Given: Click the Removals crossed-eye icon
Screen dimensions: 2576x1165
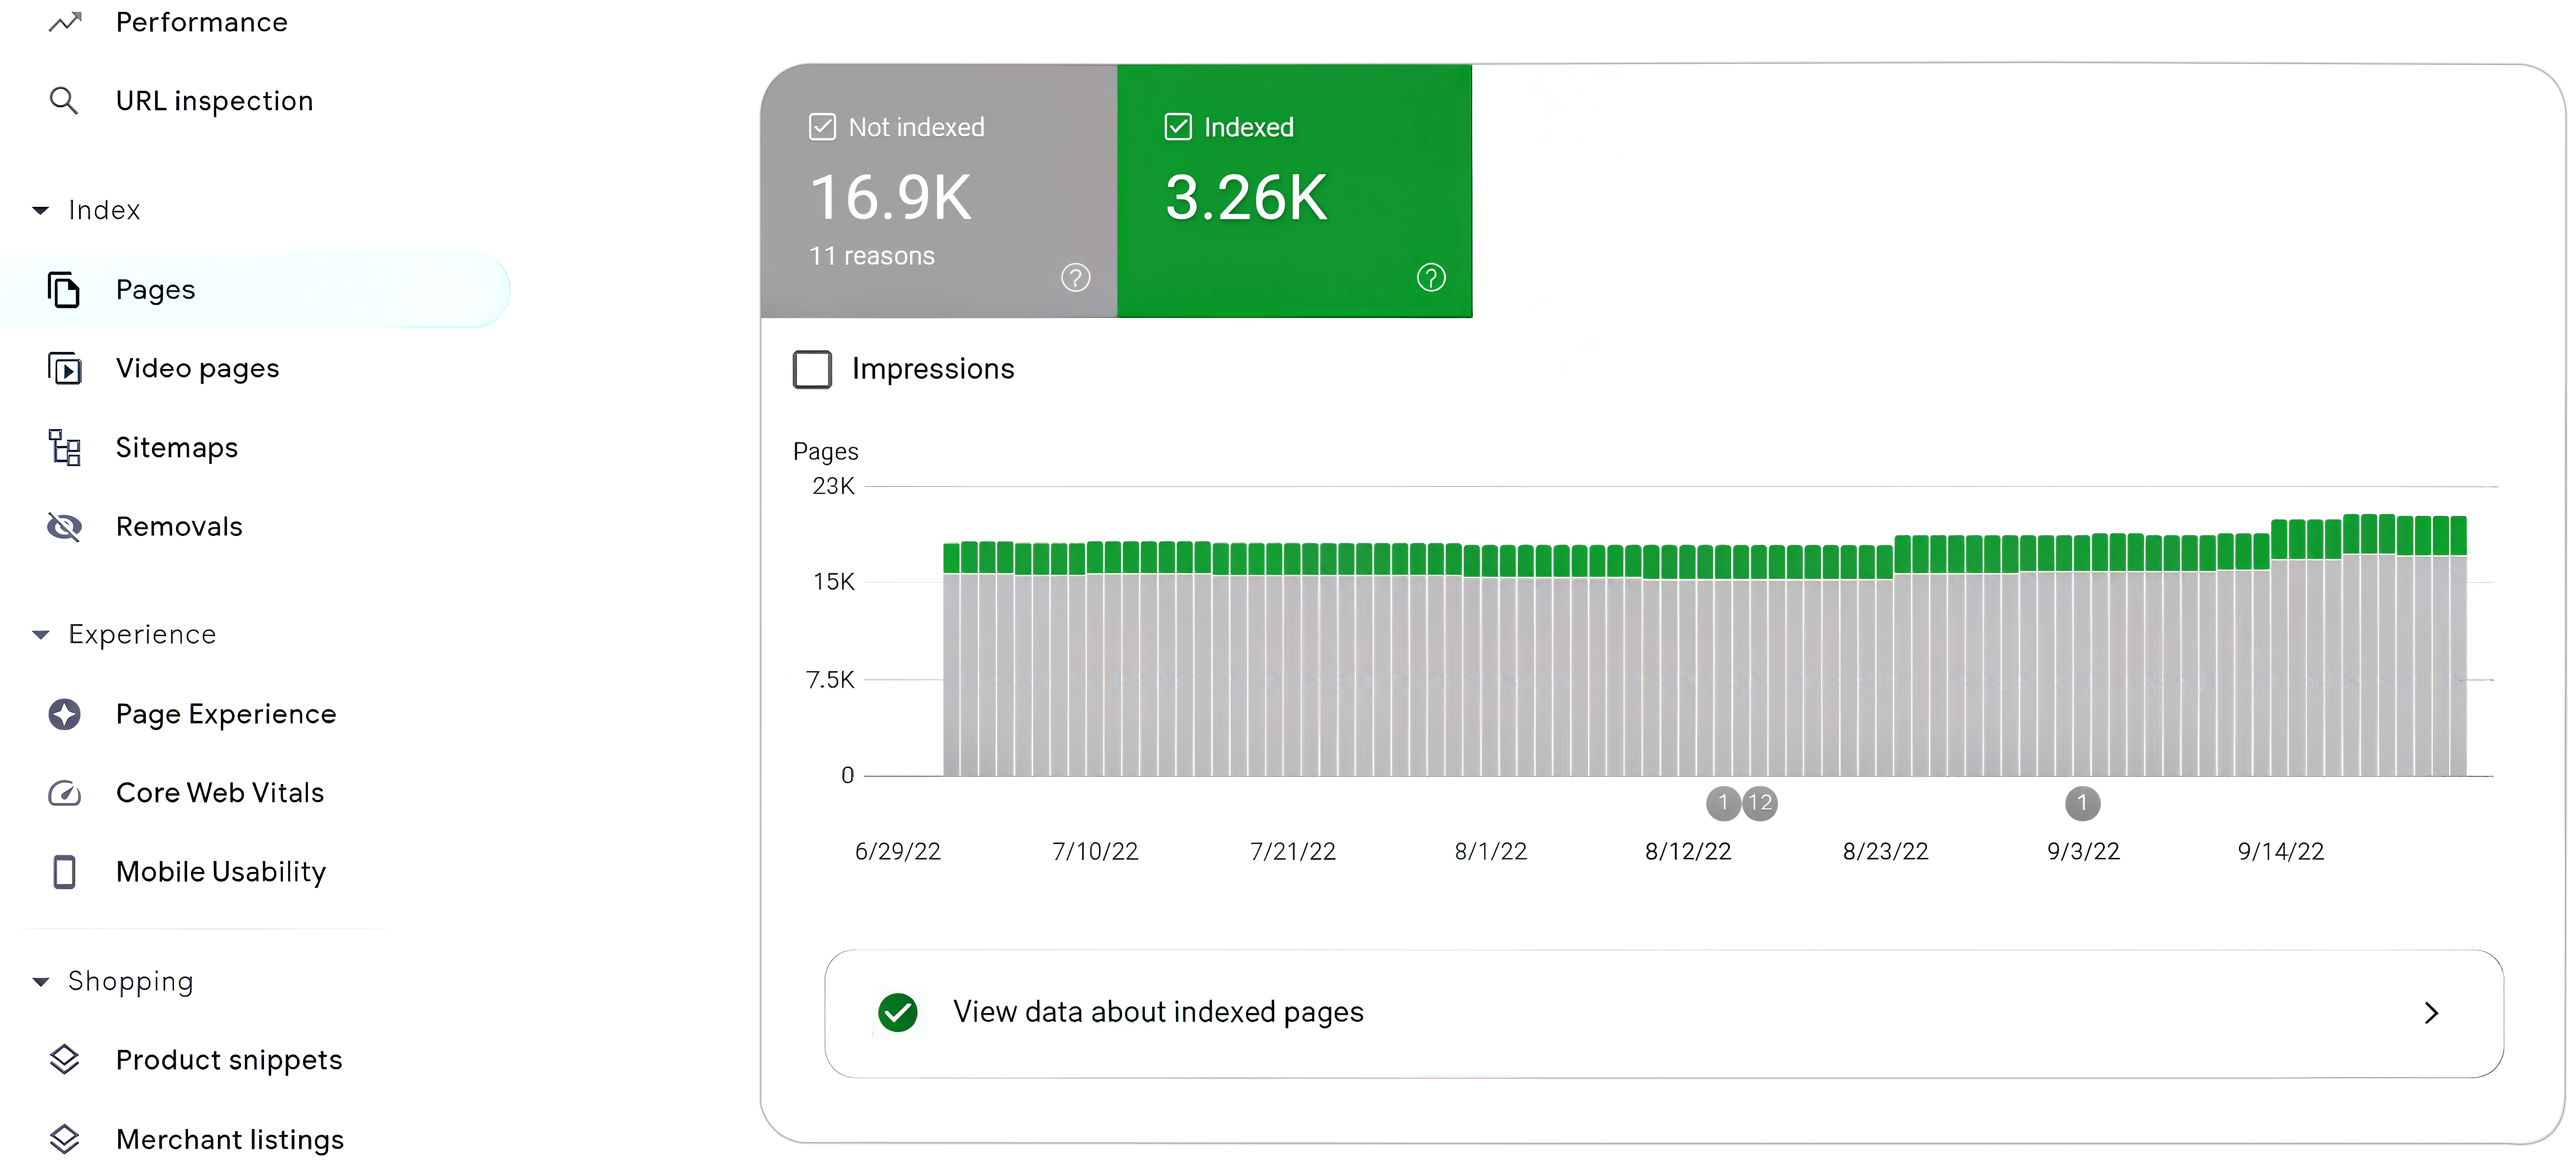Looking at the screenshot, I should [64, 526].
